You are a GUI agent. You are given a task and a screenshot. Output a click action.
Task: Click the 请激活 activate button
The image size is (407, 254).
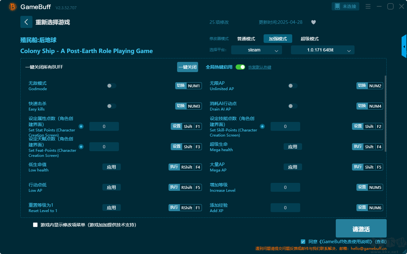(x=361, y=228)
